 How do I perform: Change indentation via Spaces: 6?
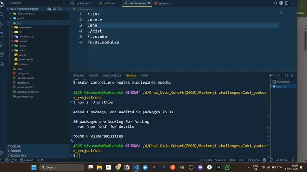pos(220,160)
